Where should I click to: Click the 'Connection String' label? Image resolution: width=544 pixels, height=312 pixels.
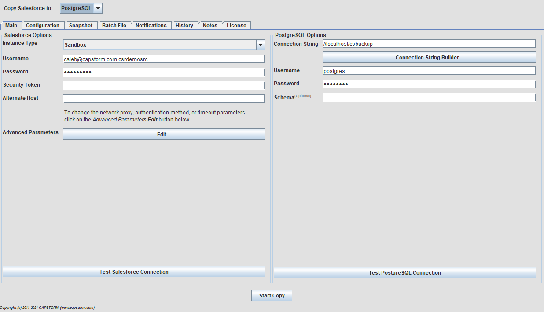click(x=296, y=44)
